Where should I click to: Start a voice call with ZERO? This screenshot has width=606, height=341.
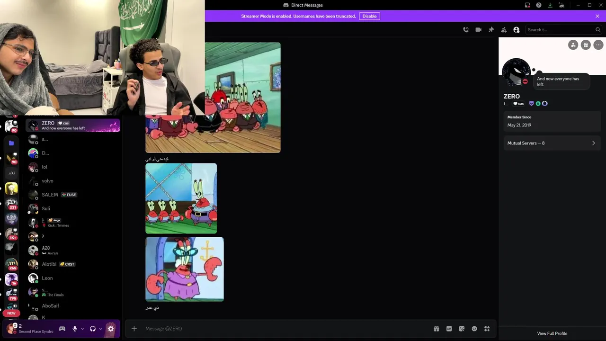point(466,29)
